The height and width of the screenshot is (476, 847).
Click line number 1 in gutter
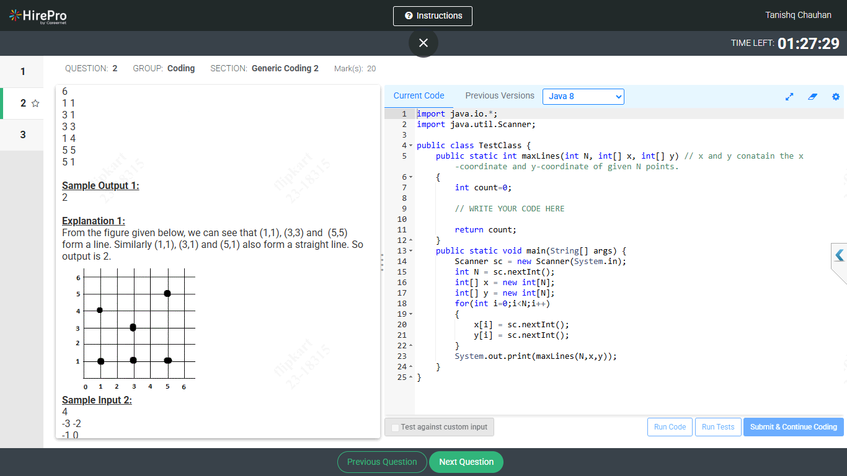point(404,114)
